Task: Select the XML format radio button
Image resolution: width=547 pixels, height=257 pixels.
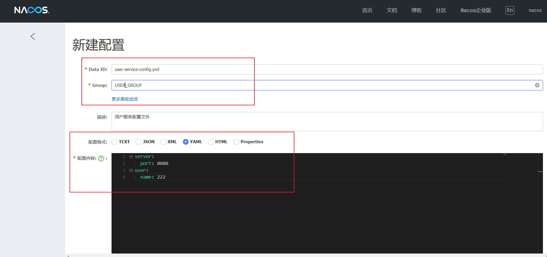Action: tap(163, 142)
